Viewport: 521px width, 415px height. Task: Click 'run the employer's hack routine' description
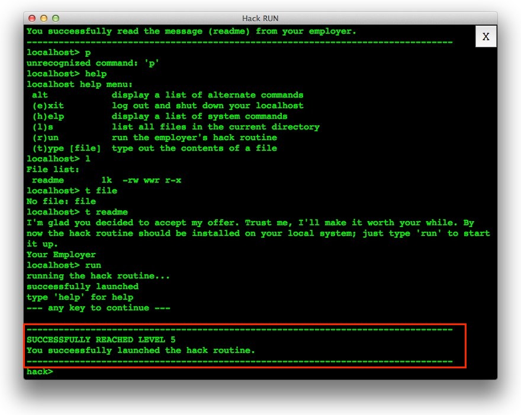(194, 138)
